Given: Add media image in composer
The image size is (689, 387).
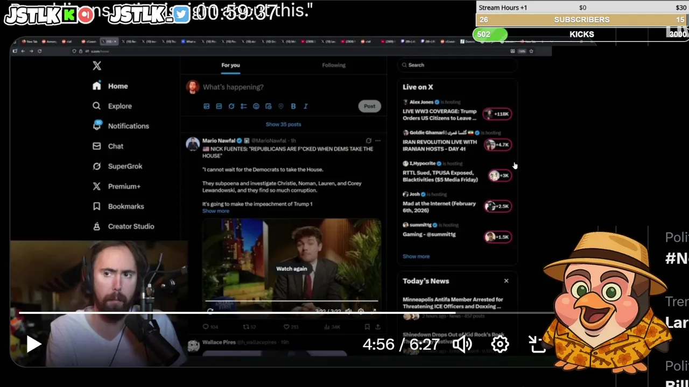Looking at the screenshot, I should pyautogui.click(x=206, y=106).
